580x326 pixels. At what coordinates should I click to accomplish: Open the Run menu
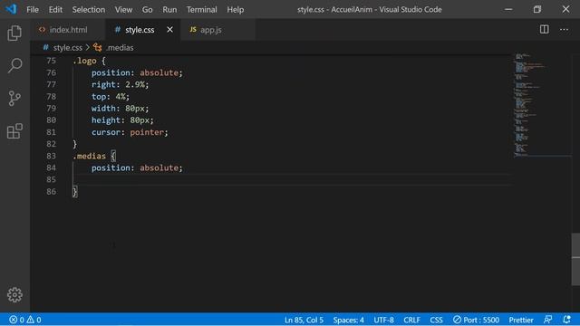(x=169, y=10)
